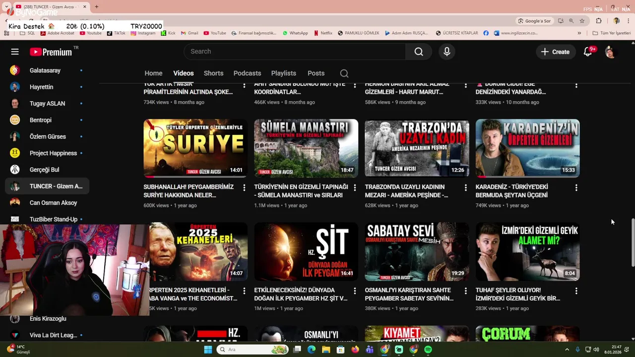The height and width of the screenshot is (357, 635).
Task: Show hidden system tray icons
Action: (567, 350)
